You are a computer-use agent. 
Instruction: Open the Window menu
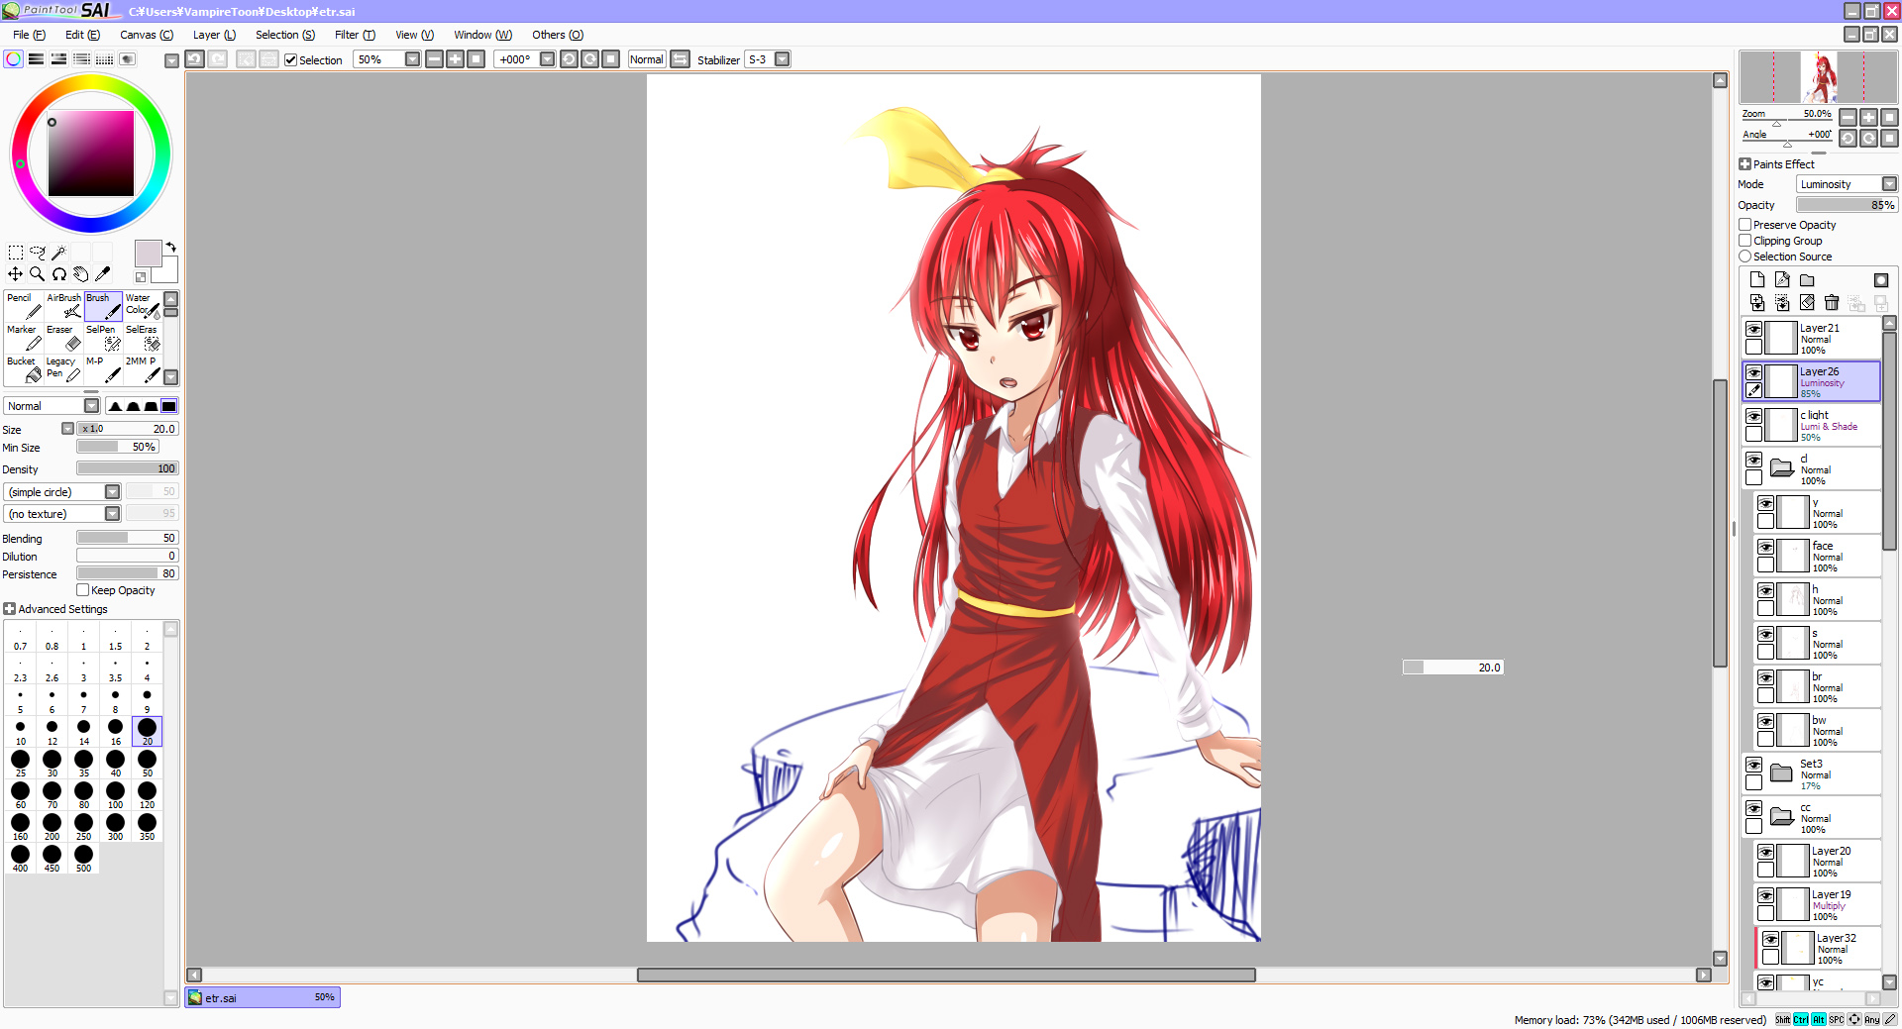[x=482, y=35]
